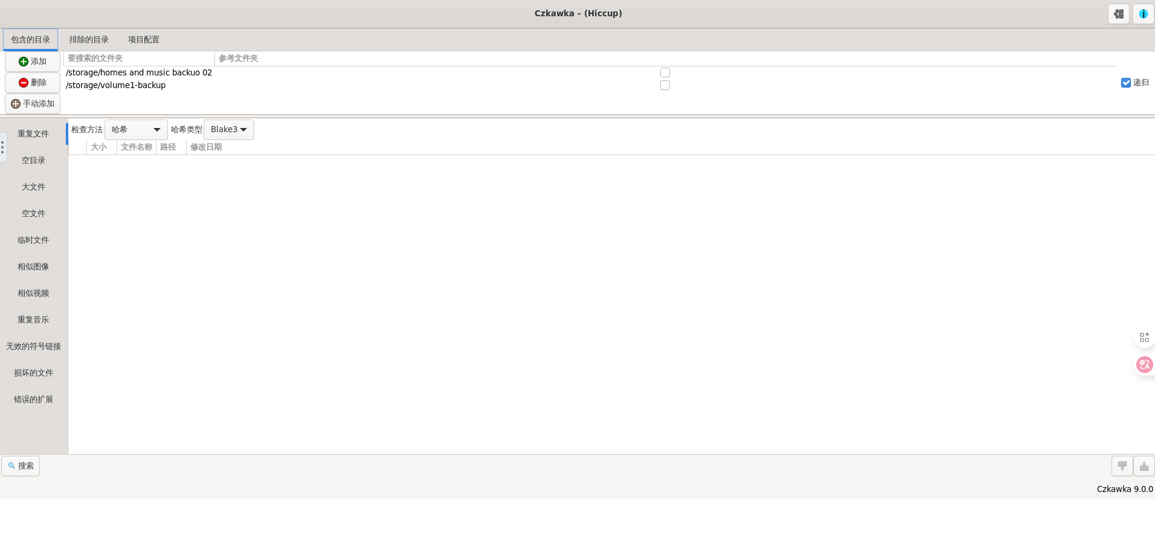This screenshot has width=1155, height=556.
Task: Select the 临时文件 tool in sidebar
Action: [33, 240]
